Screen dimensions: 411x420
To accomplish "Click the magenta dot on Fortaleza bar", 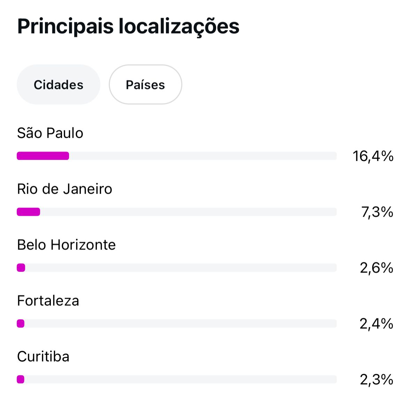I will pyautogui.click(x=21, y=324).
